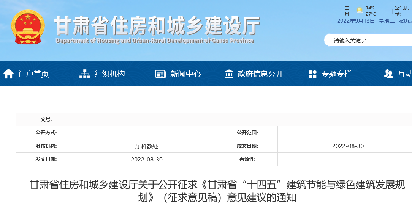Click the national emblem logo

[28, 28]
